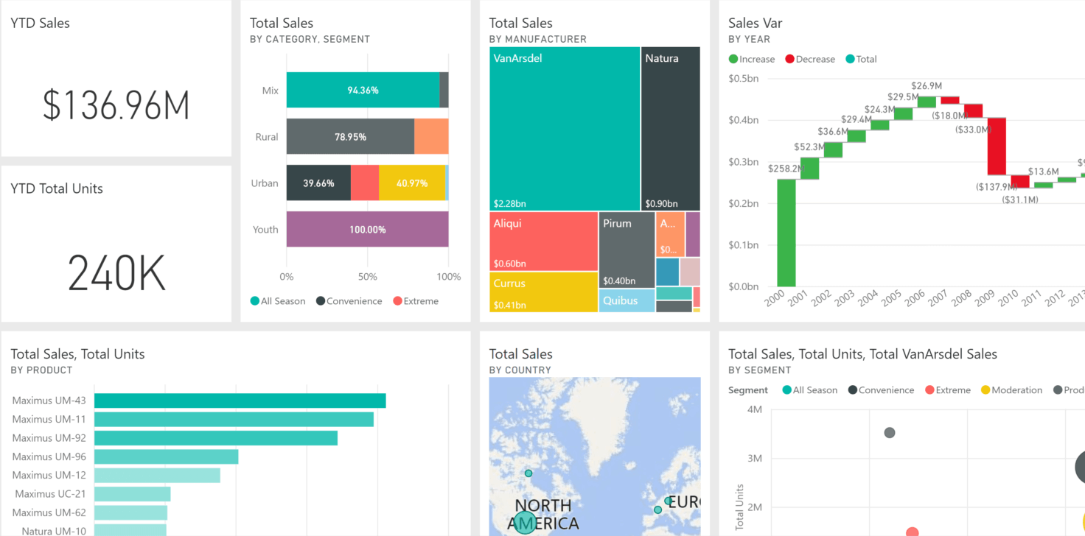The image size is (1085, 536).
Task: Click the yellow Currus treemap tile
Action: 543,292
